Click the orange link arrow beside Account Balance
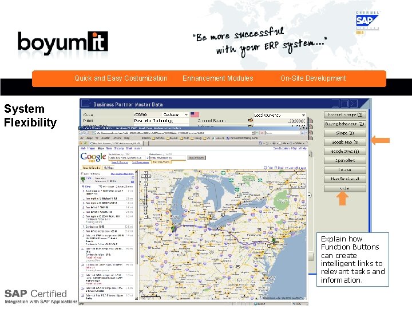 251,120
